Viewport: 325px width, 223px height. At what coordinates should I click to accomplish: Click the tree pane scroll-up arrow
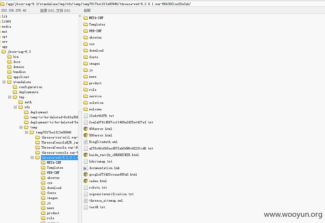pyautogui.click(x=80, y=16)
